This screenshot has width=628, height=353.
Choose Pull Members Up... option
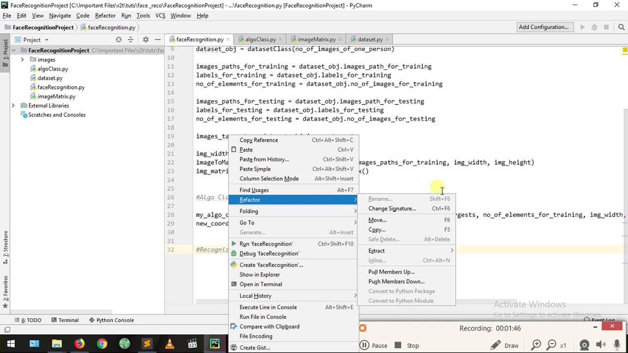[407, 272]
